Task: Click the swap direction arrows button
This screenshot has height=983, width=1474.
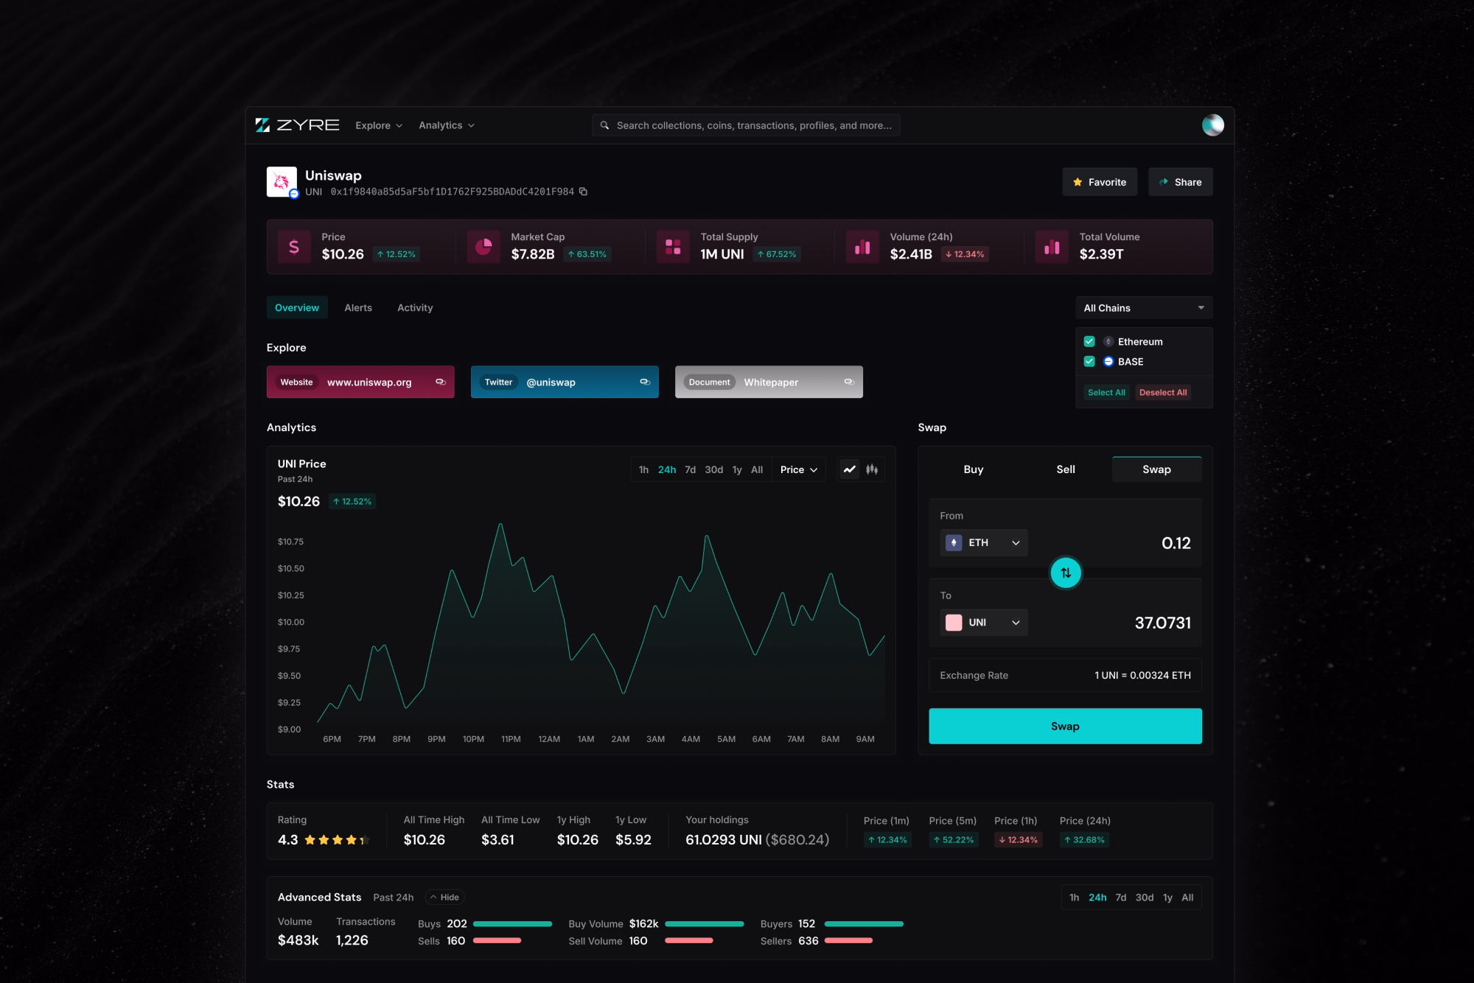Action: [1065, 573]
